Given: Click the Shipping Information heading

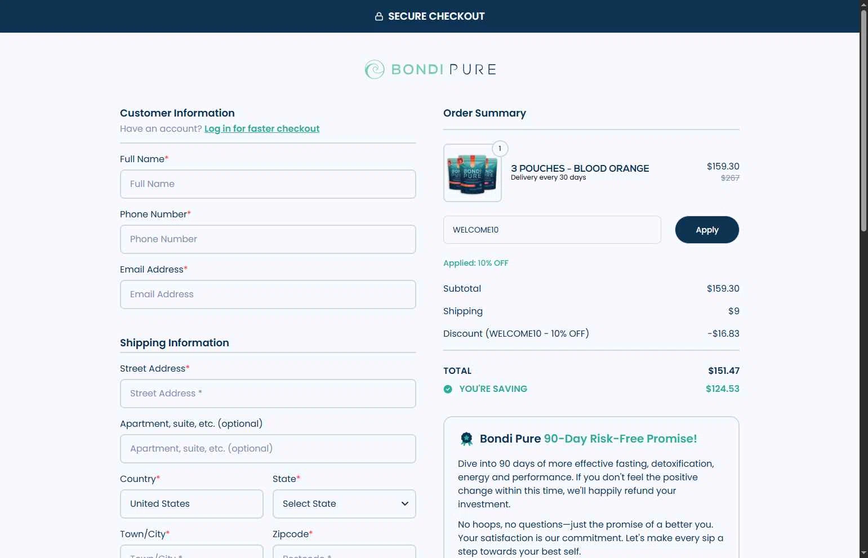Looking at the screenshot, I should tap(174, 343).
